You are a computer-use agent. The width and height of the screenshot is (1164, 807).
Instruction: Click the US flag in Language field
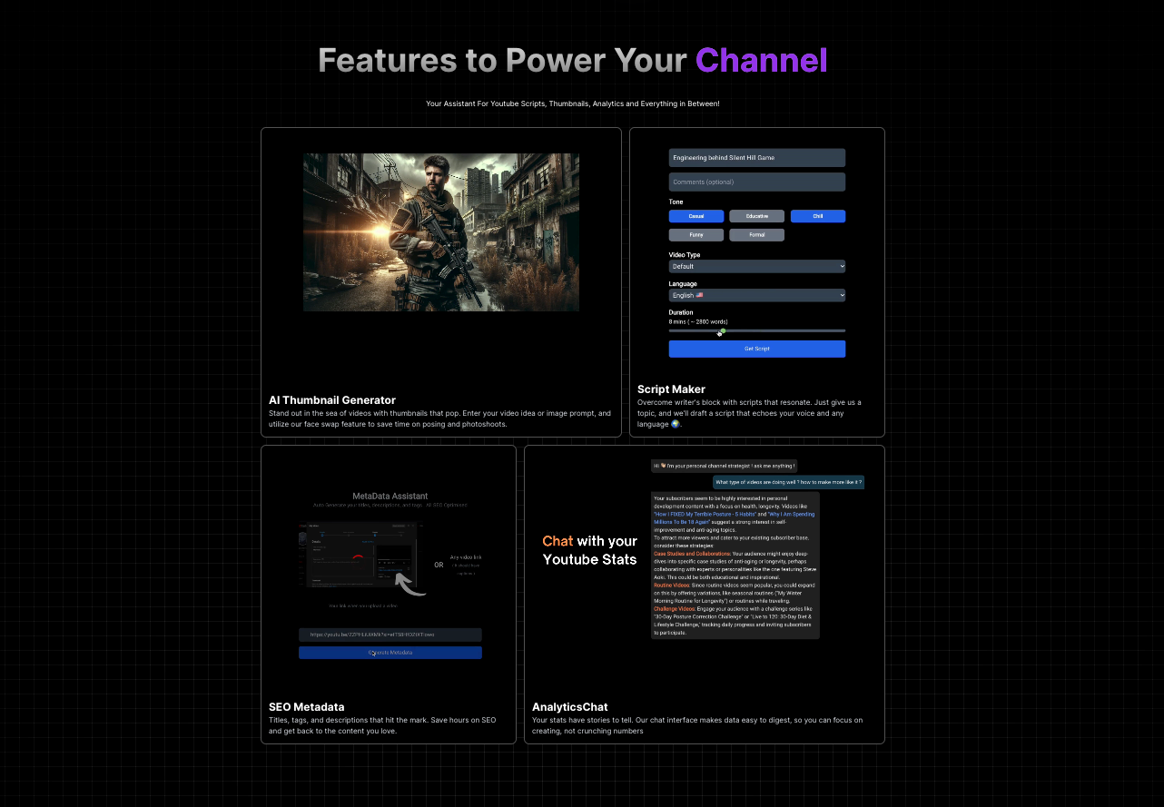tap(699, 295)
